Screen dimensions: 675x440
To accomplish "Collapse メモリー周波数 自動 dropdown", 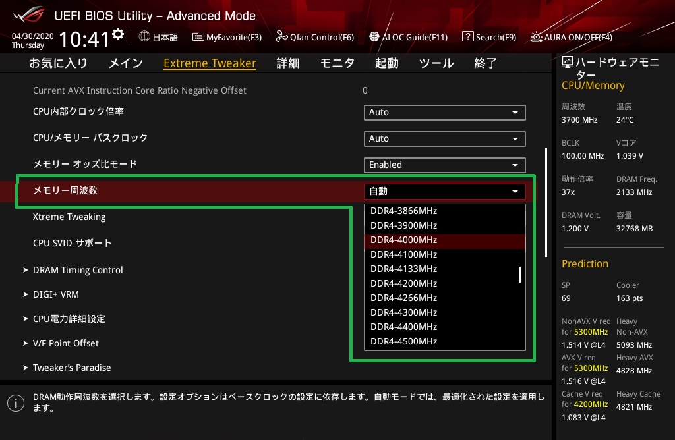I will click(445, 192).
